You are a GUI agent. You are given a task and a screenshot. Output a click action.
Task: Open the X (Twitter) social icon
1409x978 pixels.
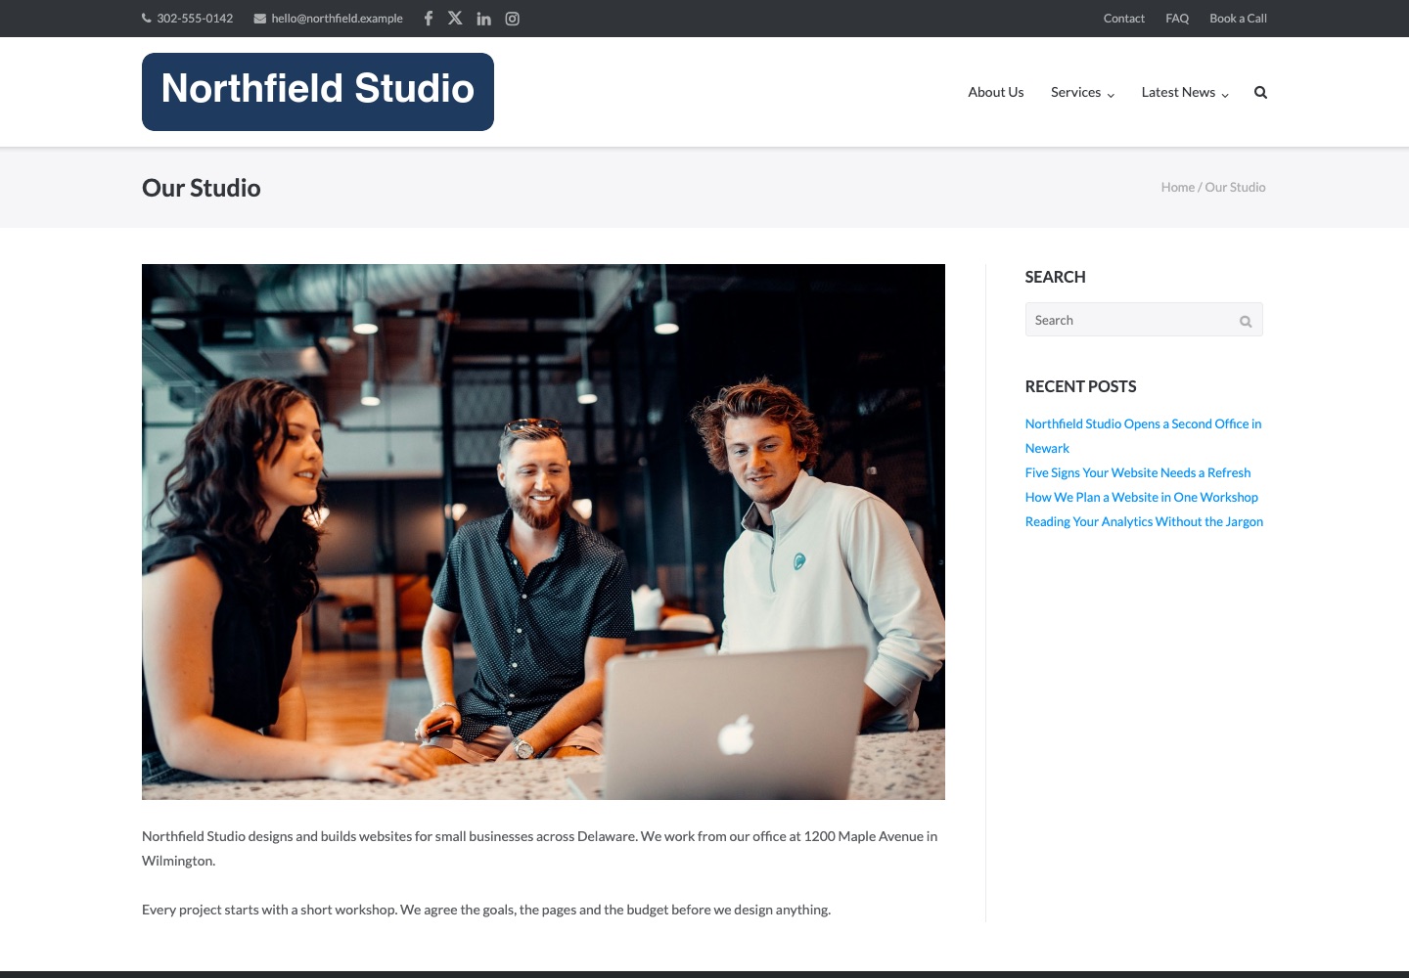click(455, 18)
